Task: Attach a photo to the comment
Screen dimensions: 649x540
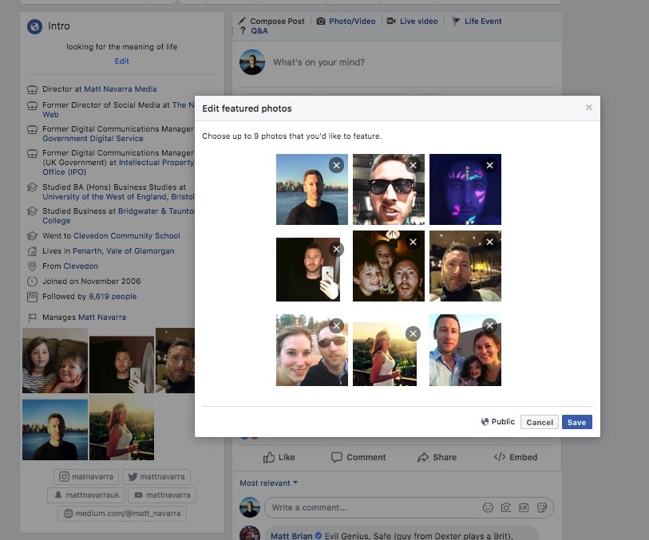Action: [x=506, y=507]
